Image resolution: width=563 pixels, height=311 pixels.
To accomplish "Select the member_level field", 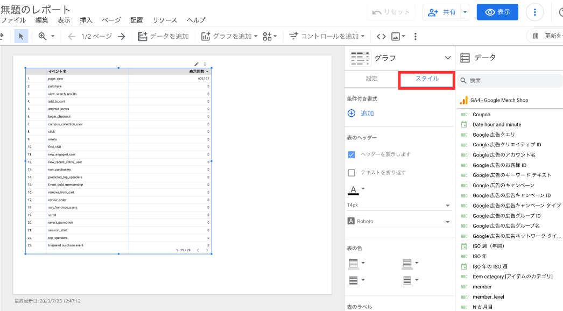I will point(488,297).
